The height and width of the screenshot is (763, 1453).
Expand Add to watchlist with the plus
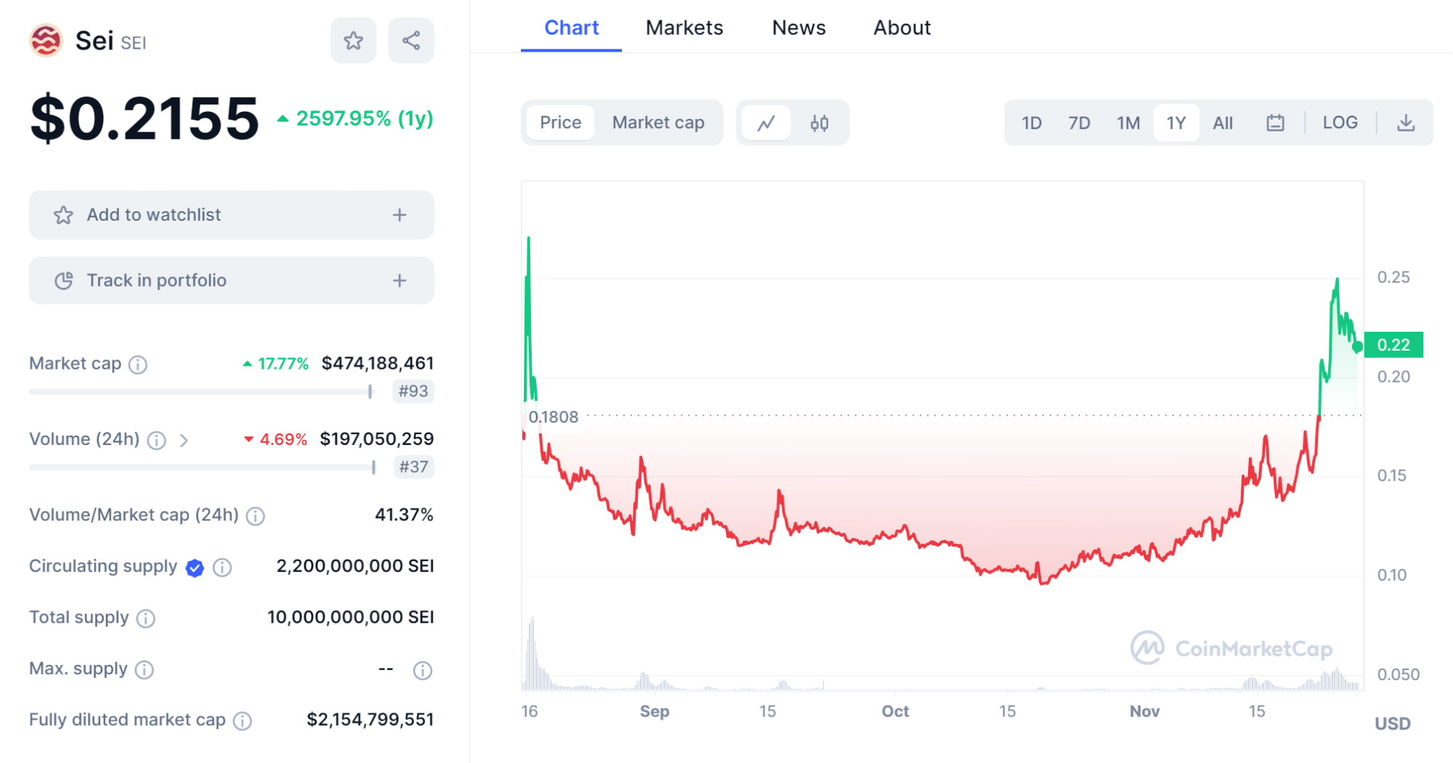pos(400,215)
